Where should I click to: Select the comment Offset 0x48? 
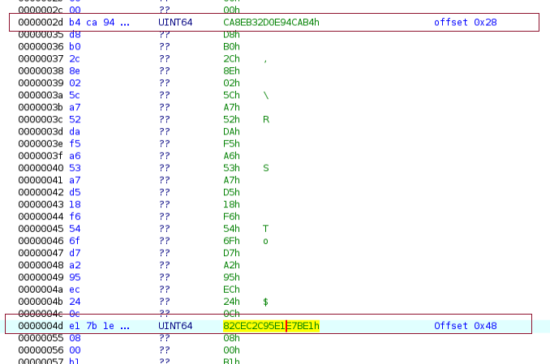[465, 326]
